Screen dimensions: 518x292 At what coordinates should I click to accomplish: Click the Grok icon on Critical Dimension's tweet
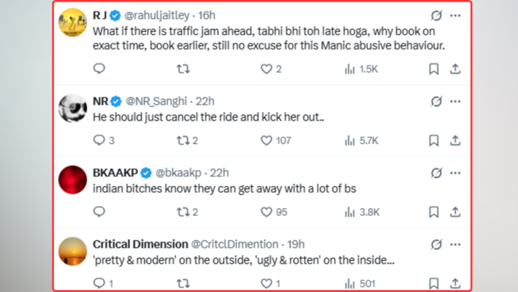click(x=436, y=245)
